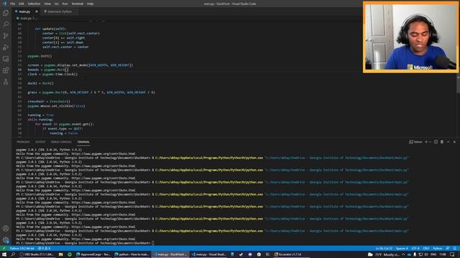This screenshot has height=258, width=460.
Task: Click the Ln 56, Col cursor position indicator
Action: [x=384, y=249]
